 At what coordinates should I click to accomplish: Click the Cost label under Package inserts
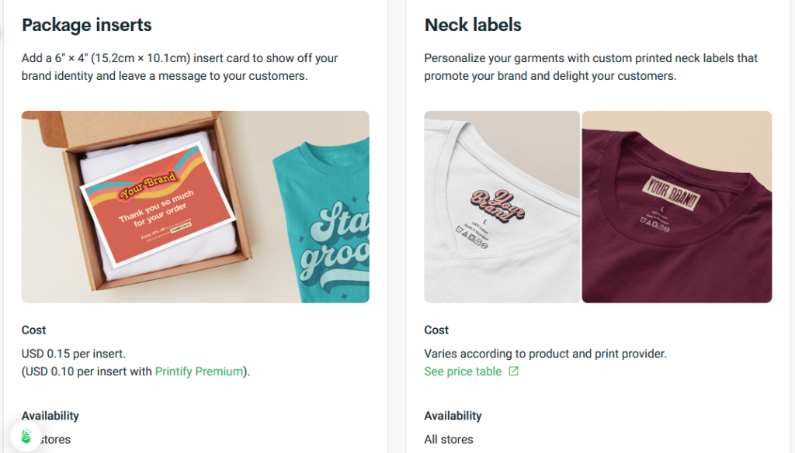click(x=33, y=330)
